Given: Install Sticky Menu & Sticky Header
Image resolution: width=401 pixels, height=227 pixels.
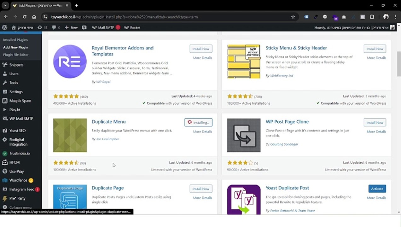Looking at the screenshot, I should coord(375,49).
